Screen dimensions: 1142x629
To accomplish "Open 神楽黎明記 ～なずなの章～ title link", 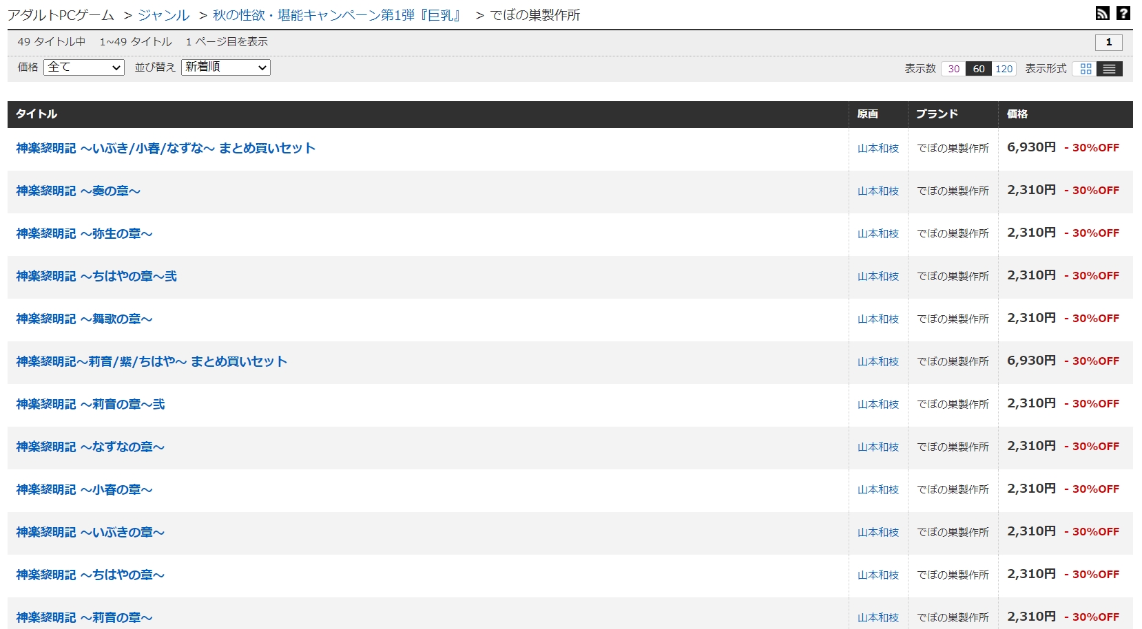I will point(90,447).
